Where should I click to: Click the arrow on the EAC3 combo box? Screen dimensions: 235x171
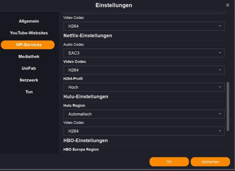220,53
